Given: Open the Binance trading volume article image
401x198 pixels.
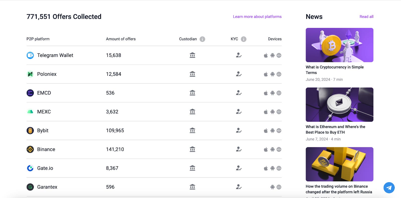Looking at the screenshot, I should pos(339,164).
